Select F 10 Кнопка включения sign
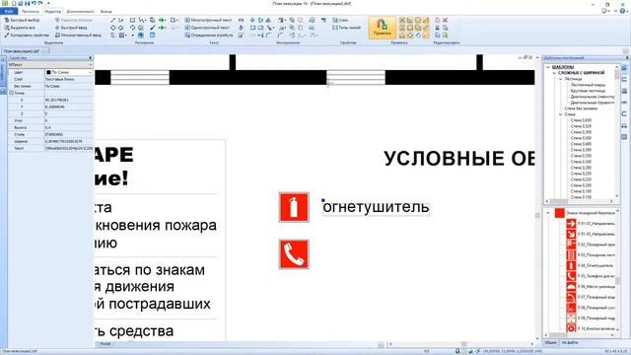Viewport: 631px width, 355px height. pos(591,328)
